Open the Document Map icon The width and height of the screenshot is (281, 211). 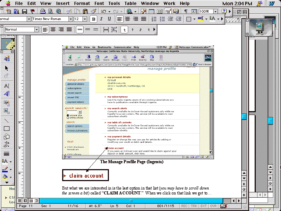coord(176,12)
